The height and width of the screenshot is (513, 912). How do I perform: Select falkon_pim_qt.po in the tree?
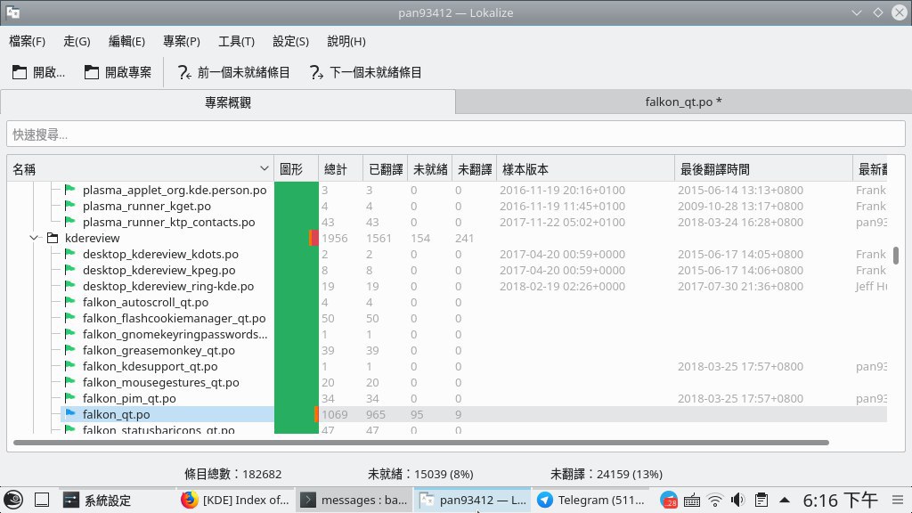pyautogui.click(x=129, y=398)
